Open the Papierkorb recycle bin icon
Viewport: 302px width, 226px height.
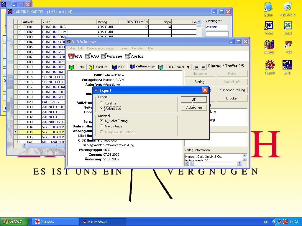point(287,9)
